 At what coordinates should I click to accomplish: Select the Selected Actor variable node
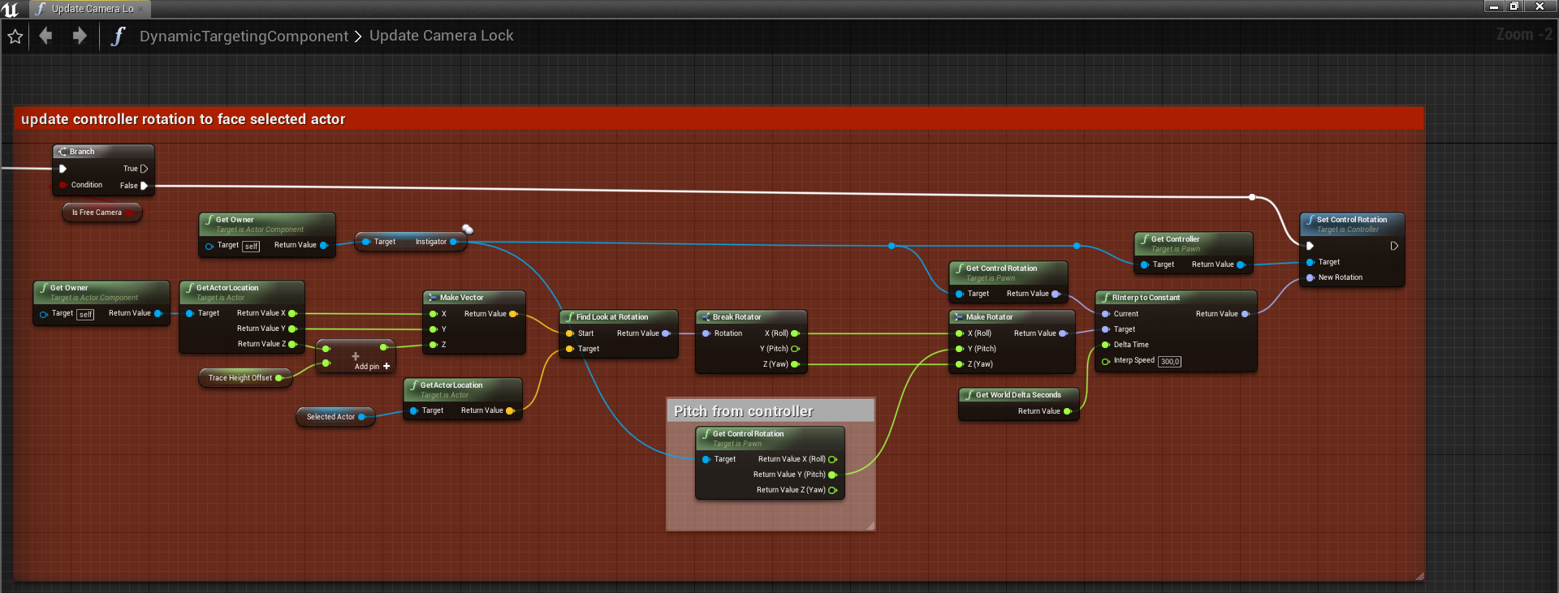point(331,417)
